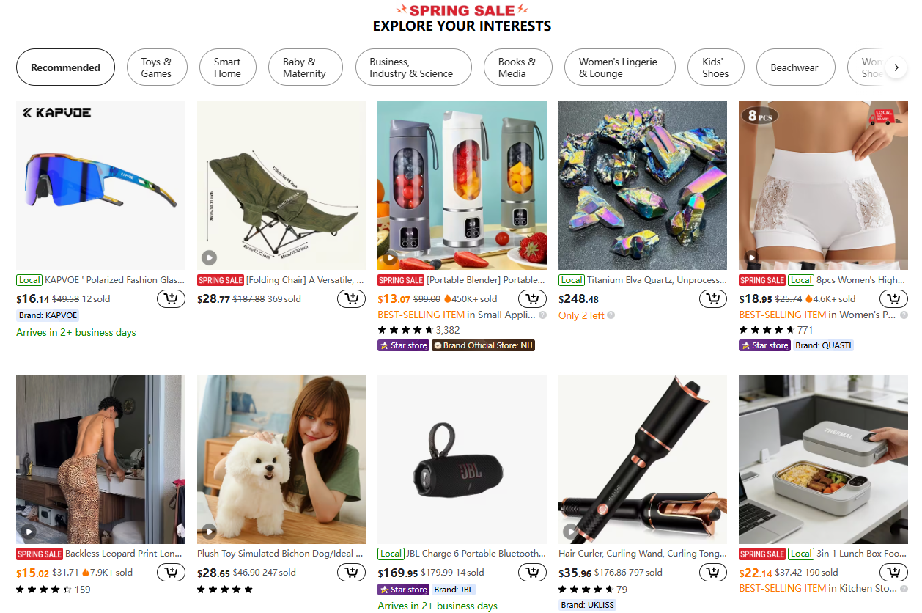Play video preview on Folding Chair thumbnail
Viewport: 922px width, 613px height.
coord(209,257)
